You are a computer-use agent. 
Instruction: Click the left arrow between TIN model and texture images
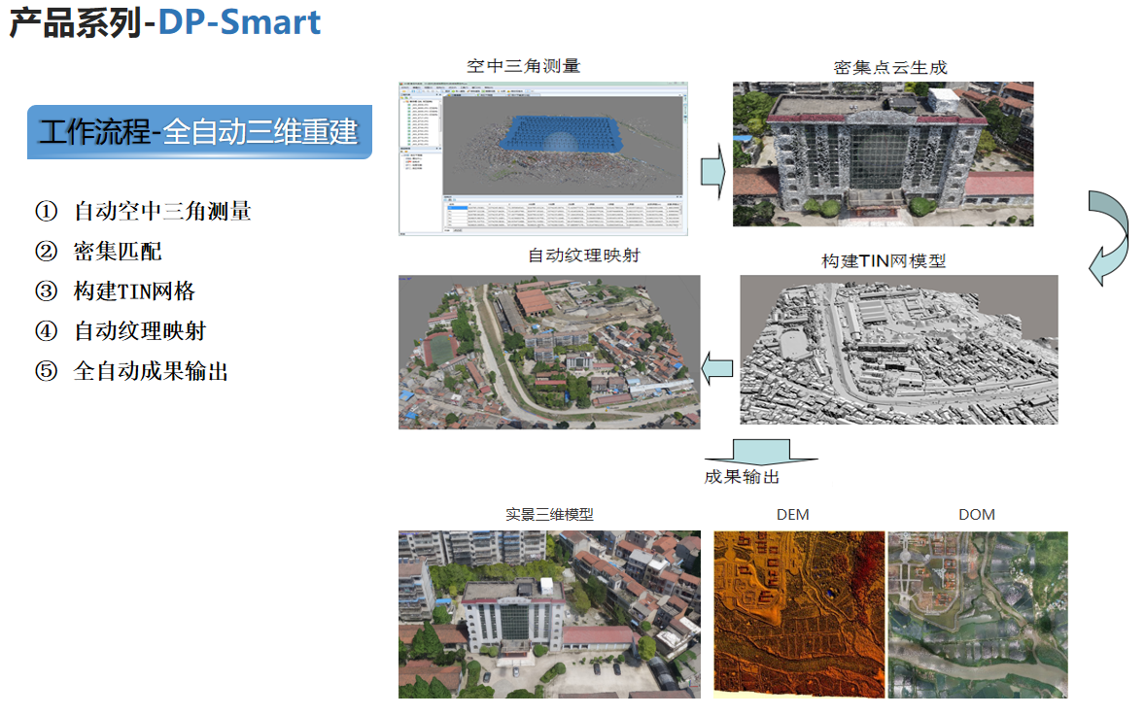coord(717,367)
